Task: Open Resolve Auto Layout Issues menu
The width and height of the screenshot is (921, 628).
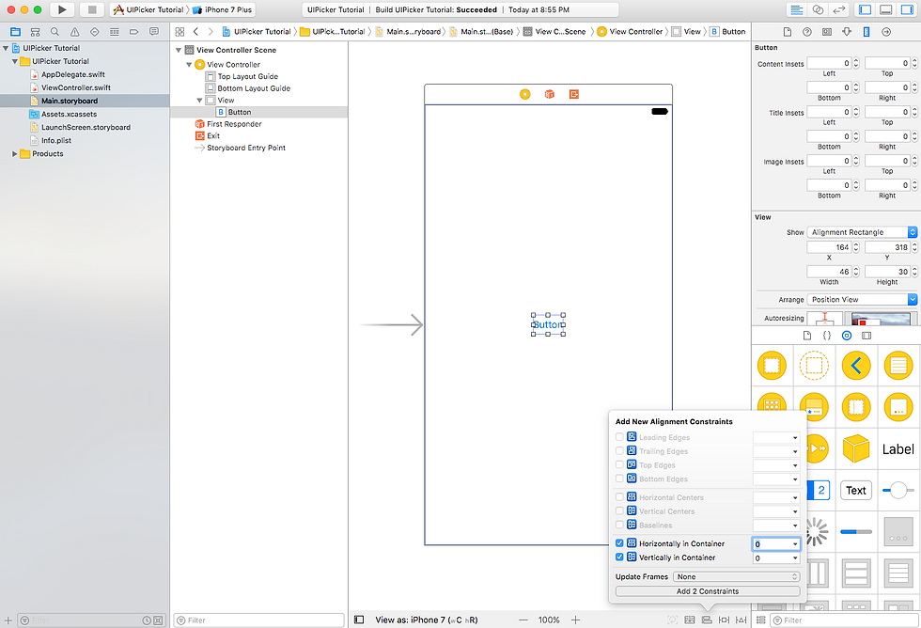Action: coord(741,620)
